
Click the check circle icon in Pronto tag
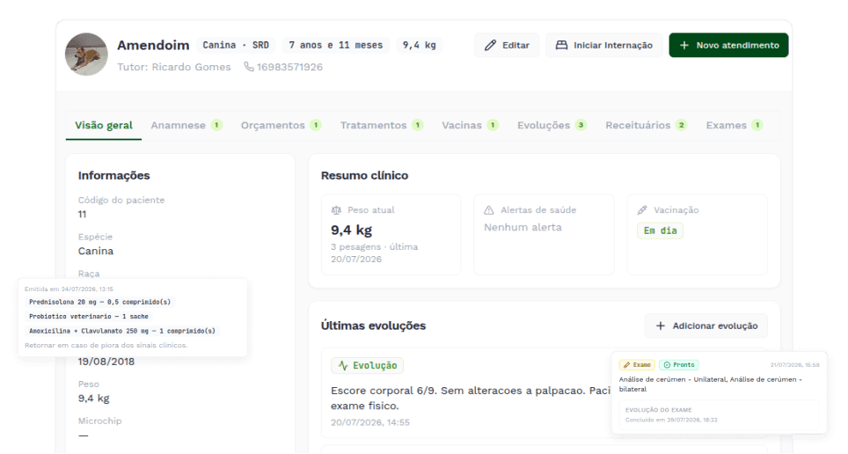coord(667,365)
